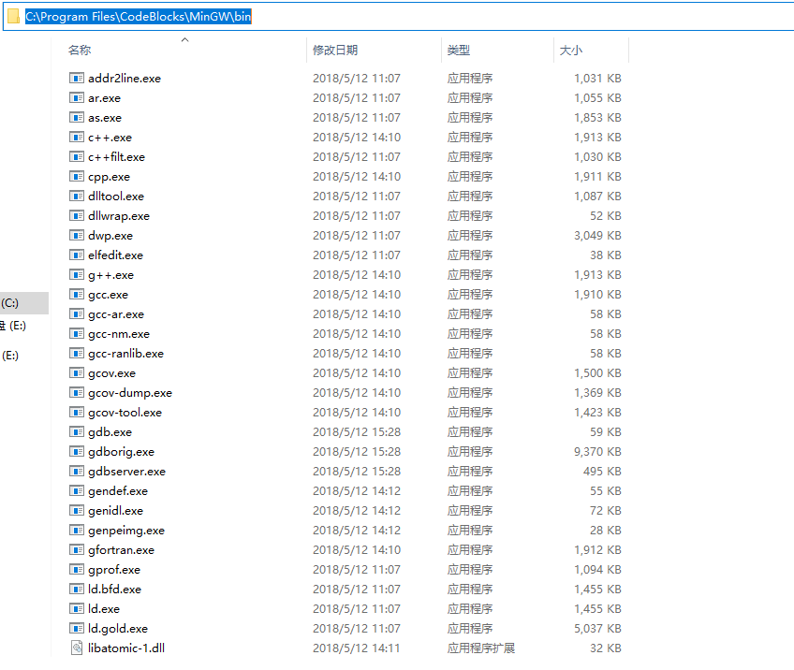Sort files by 名称 column header

80,51
